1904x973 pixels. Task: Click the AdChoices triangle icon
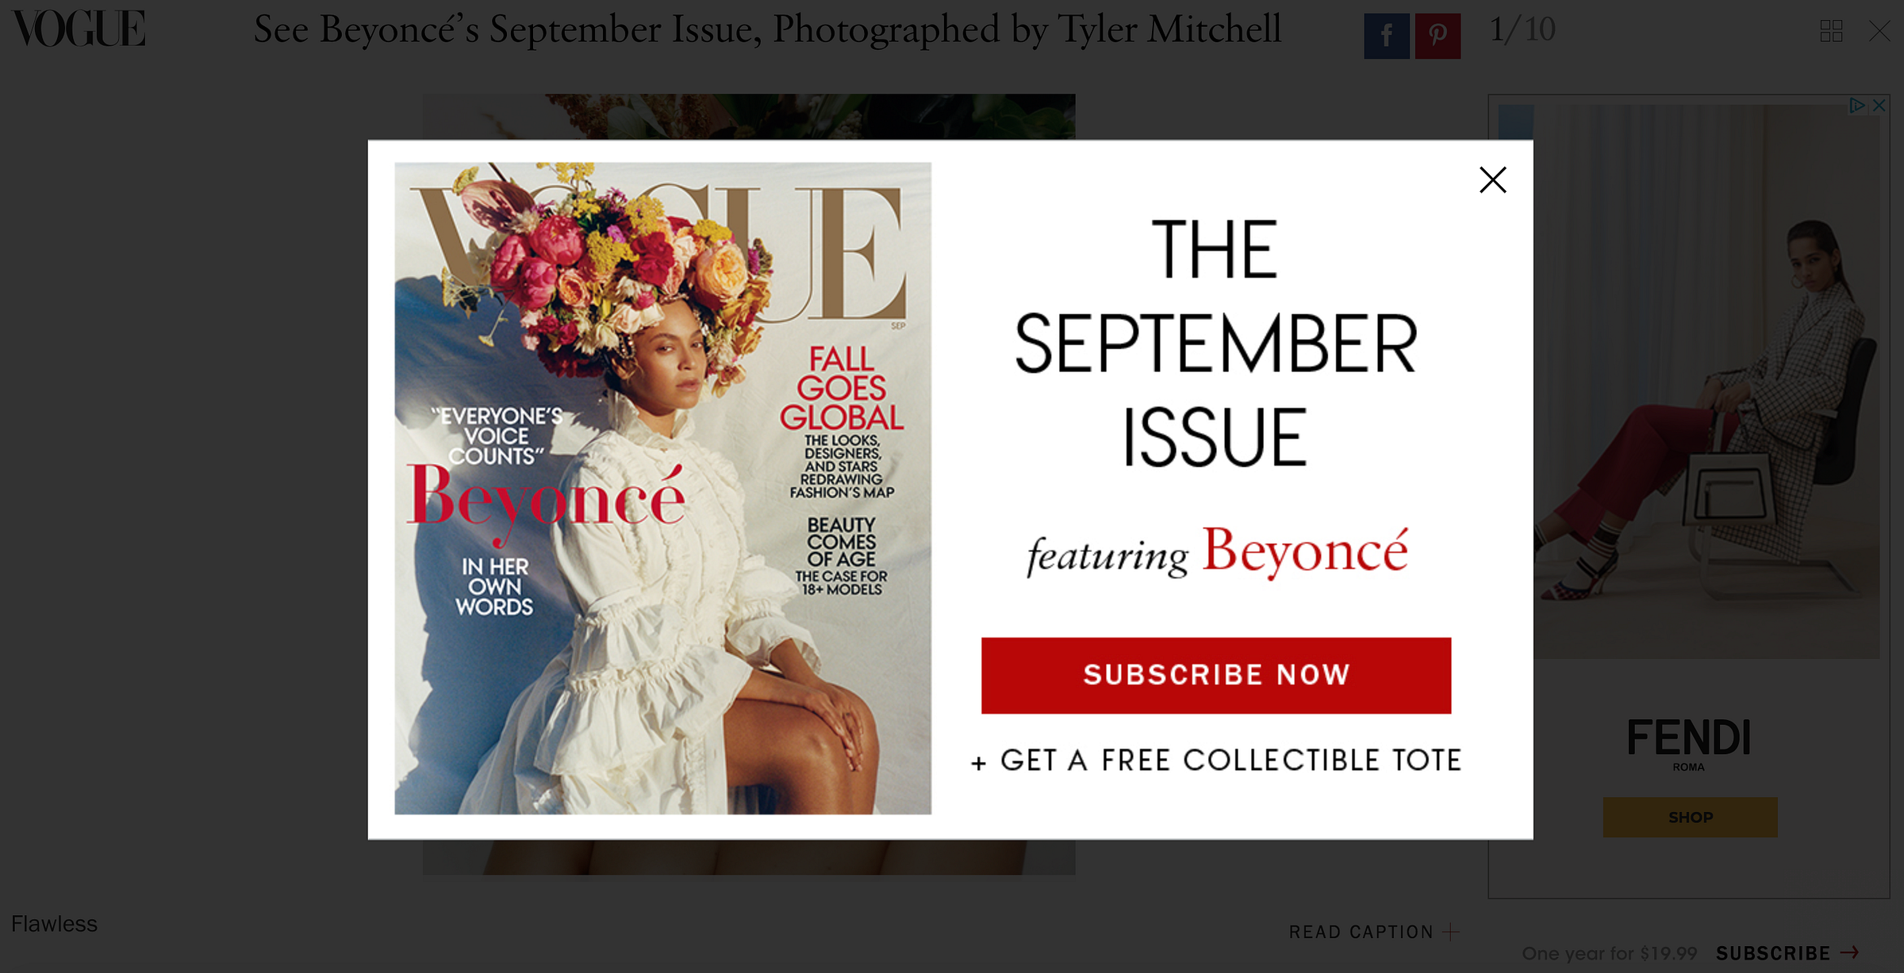1856,105
